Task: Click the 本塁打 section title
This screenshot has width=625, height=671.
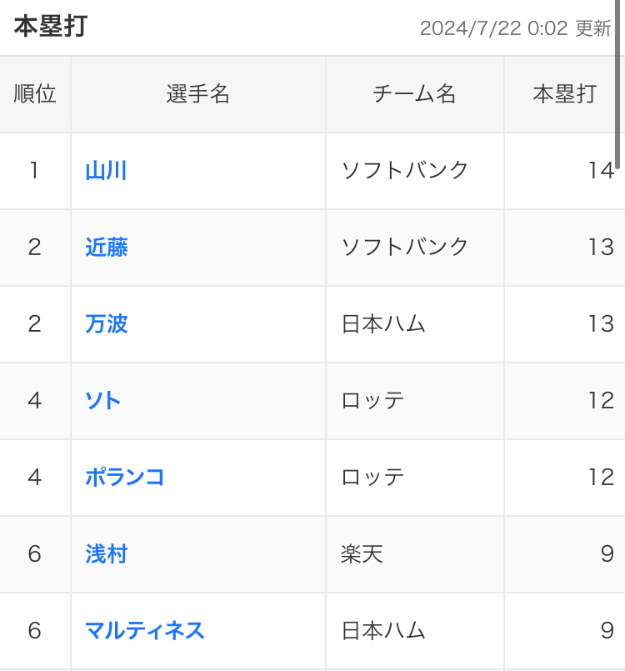Action: pyautogui.click(x=50, y=27)
